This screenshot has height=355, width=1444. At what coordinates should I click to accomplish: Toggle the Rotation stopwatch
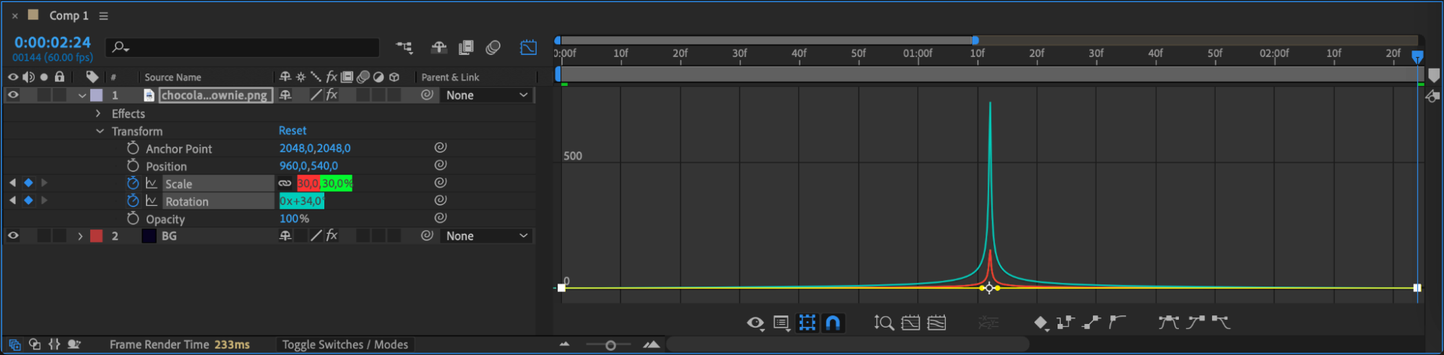133,201
